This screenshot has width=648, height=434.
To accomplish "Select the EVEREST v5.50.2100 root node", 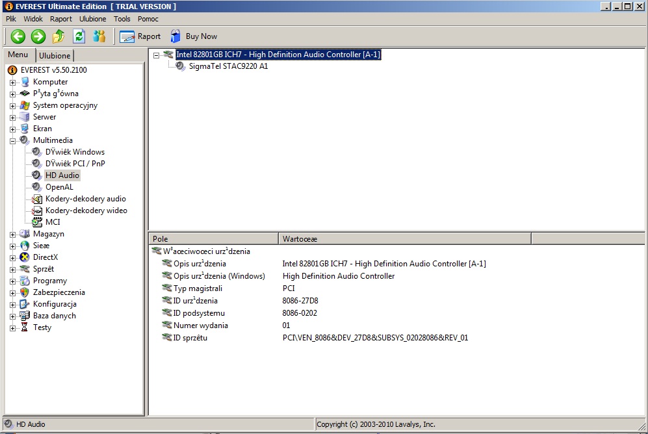I will [x=54, y=70].
